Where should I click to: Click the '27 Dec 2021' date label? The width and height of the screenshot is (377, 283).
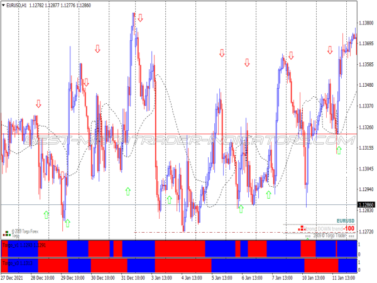pyautogui.click(x=12, y=278)
